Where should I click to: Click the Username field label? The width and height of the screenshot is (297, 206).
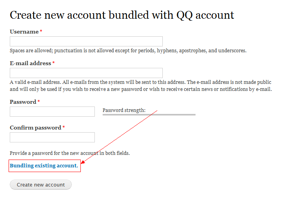(x=24, y=32)
